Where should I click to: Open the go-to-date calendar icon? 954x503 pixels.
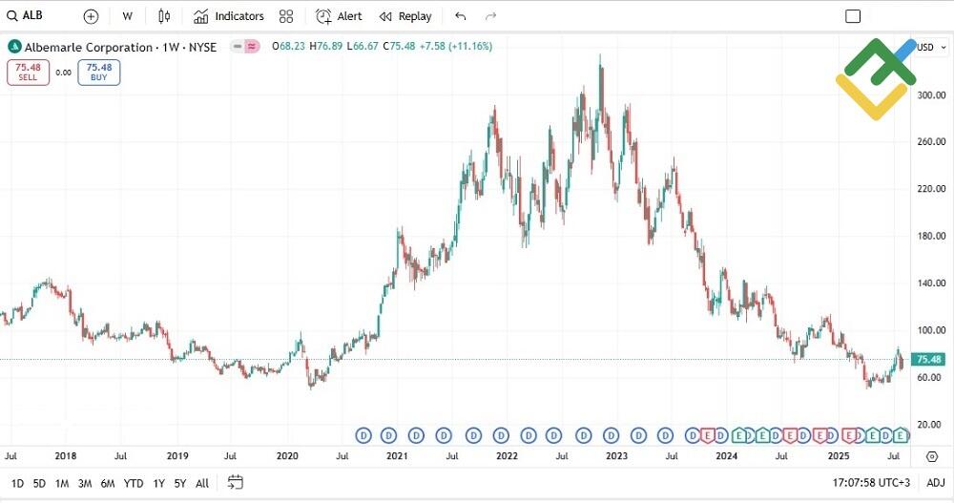pos(235,482)
